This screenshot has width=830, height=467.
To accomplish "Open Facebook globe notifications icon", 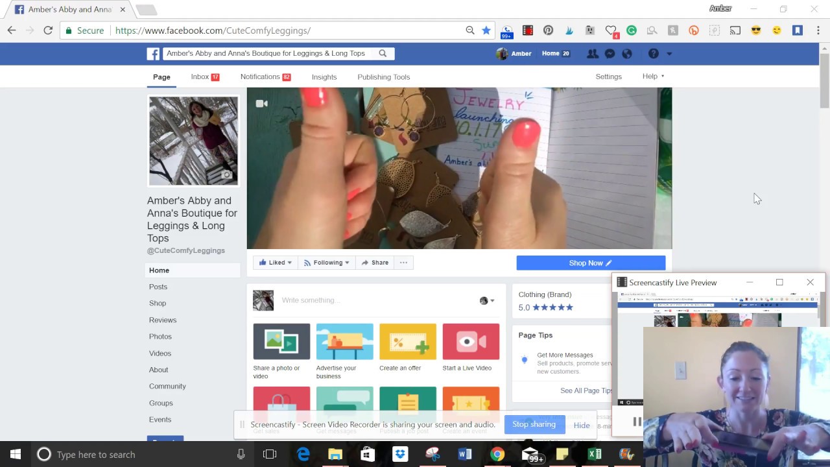I will (x=627, y=54).
